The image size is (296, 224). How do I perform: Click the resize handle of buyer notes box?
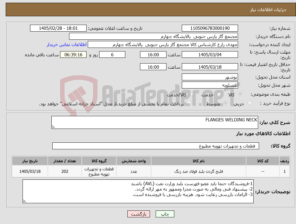pyautogui.click(x=24, y=201)
